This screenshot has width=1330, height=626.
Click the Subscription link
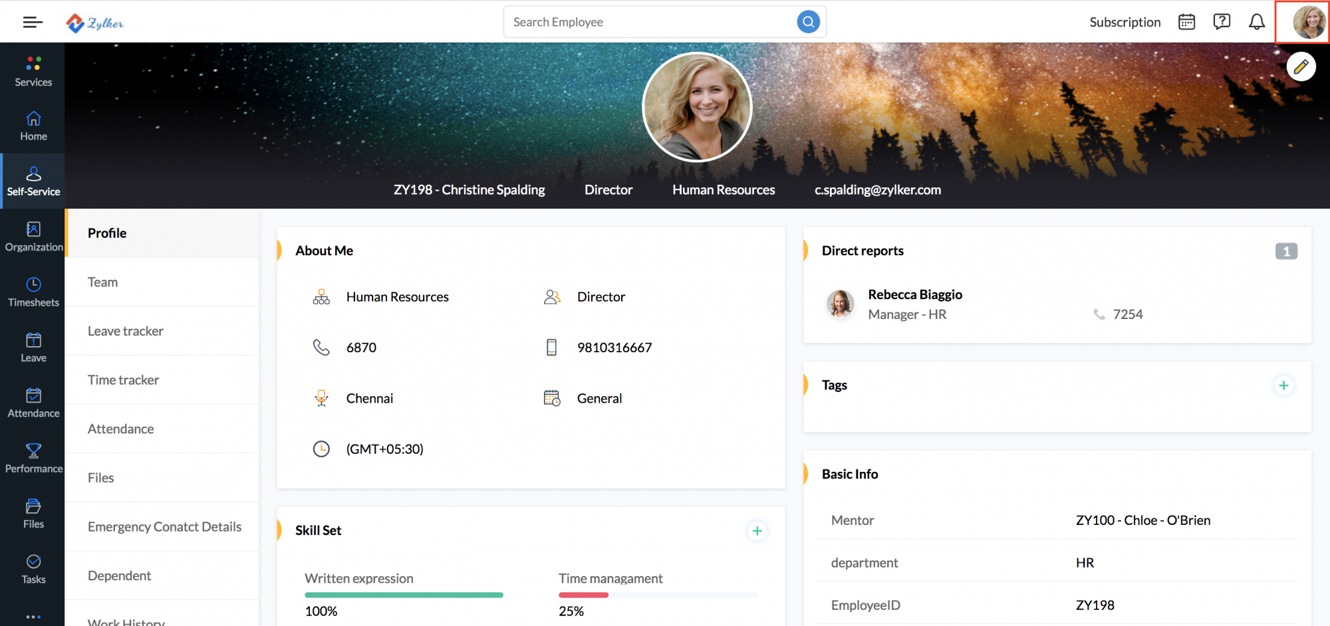click(1125, 22)
